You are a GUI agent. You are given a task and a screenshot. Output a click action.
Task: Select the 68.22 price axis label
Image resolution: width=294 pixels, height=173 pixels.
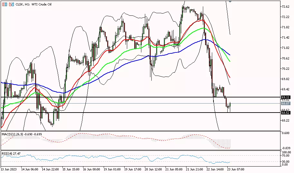286,120
